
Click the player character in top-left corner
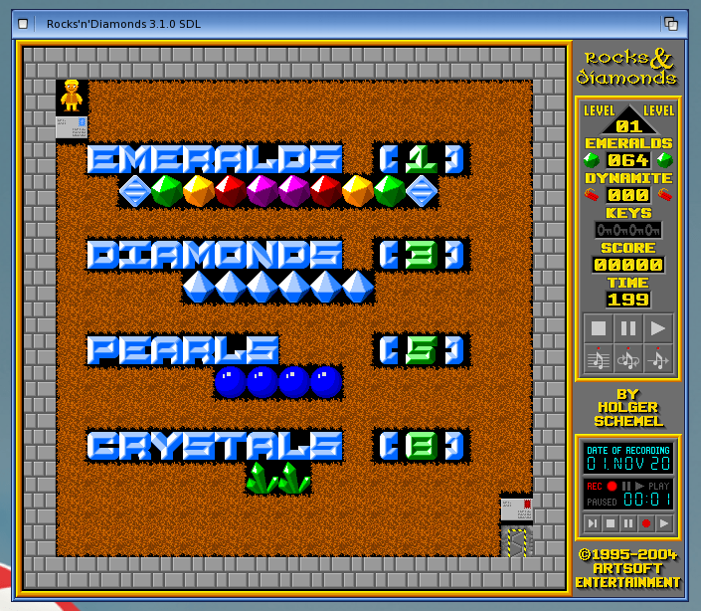[72, 96]
